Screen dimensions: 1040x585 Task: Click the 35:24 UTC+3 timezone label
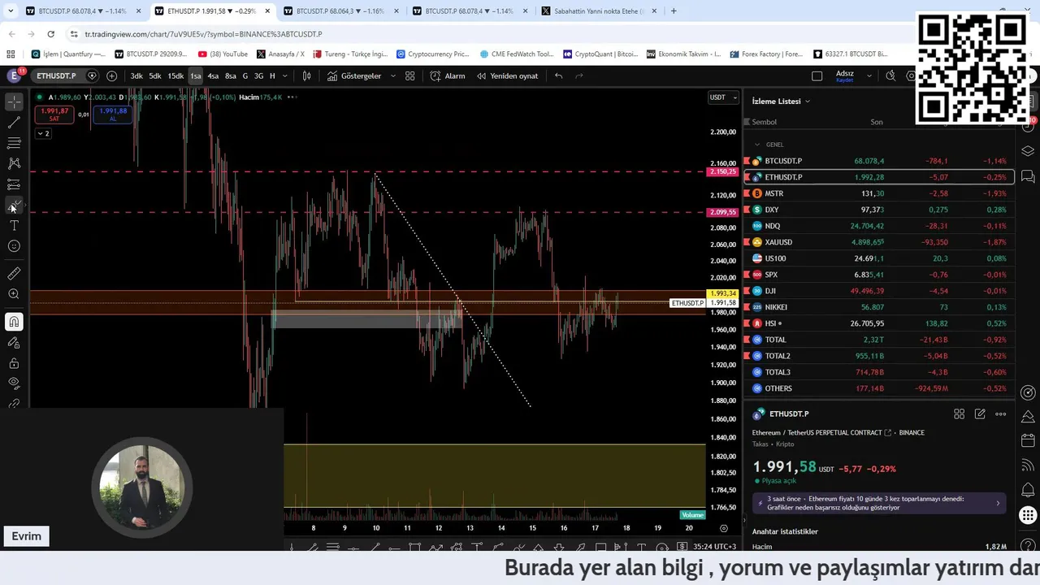[715, 547]
